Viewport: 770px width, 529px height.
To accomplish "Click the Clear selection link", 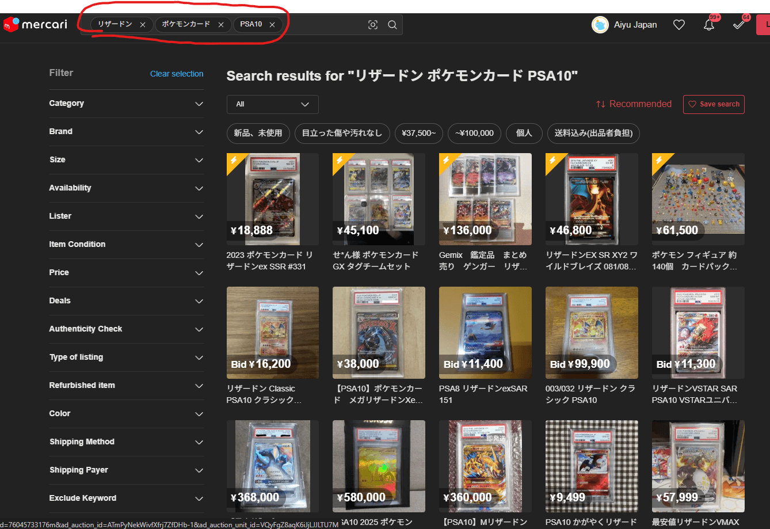I will (x=177, y=74).
